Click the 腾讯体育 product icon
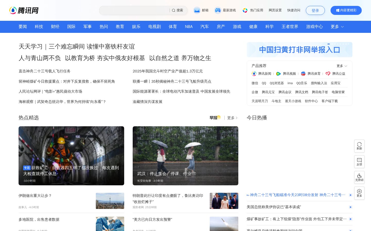This screenshot has width=371, height=231. pyautogui.click(x=303, y=74)
